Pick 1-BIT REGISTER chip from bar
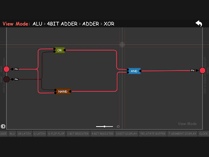209x157 pixels. [x=78, y=134]
